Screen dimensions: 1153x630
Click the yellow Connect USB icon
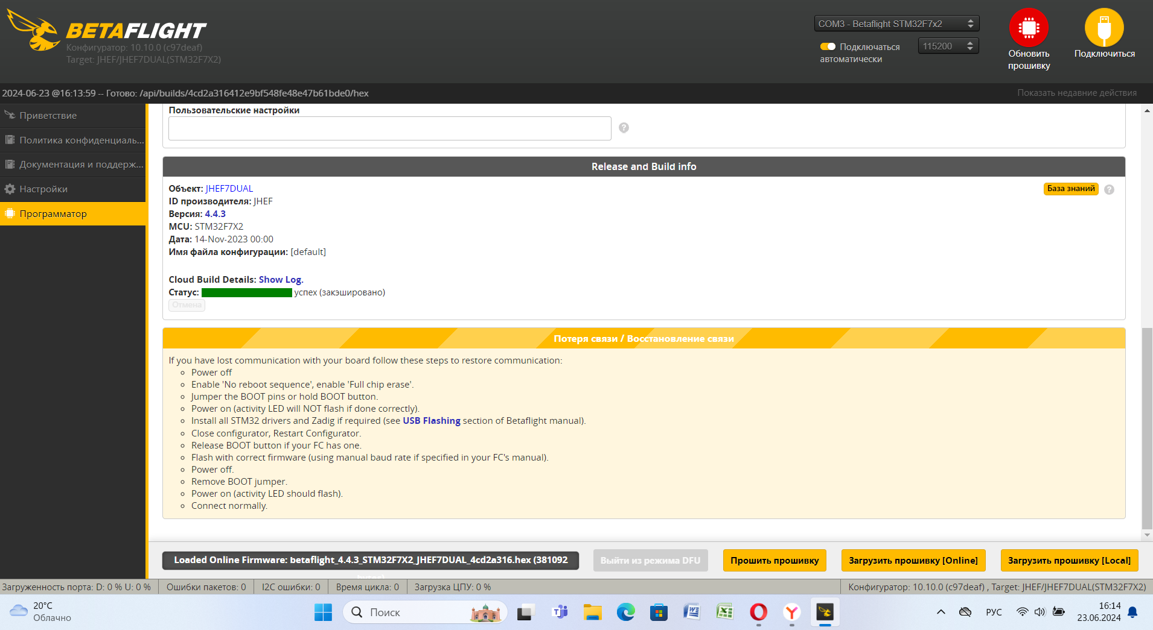[1104, 27]
